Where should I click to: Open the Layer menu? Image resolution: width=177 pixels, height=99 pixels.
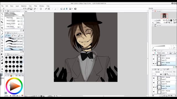point(17,6)
